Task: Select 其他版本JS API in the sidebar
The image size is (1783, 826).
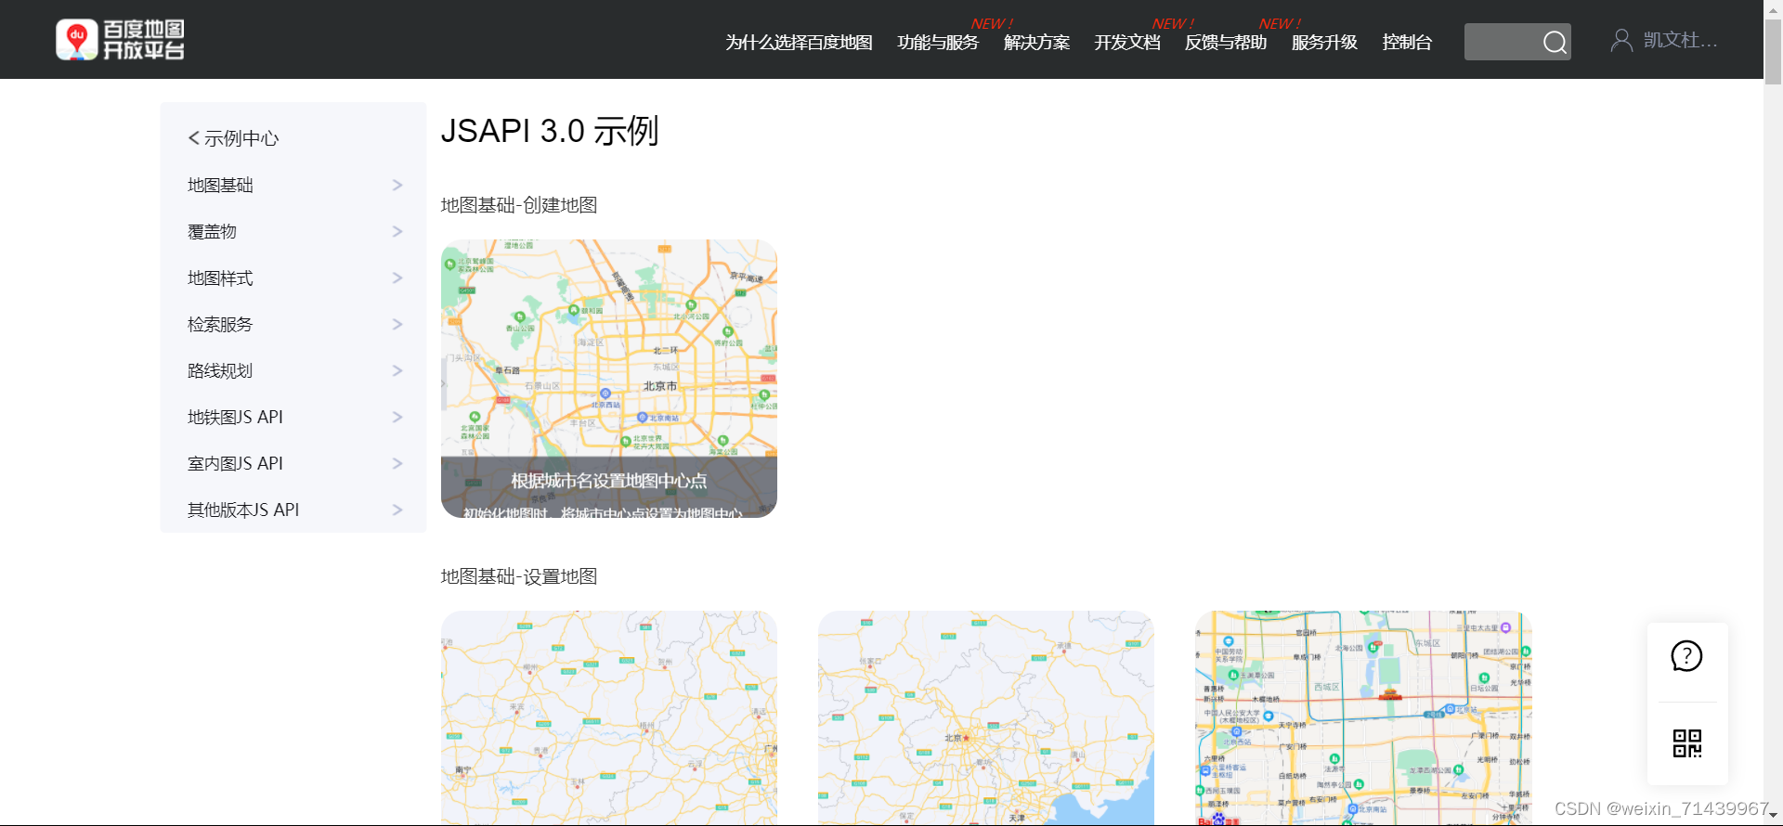Action: [243, 510]
